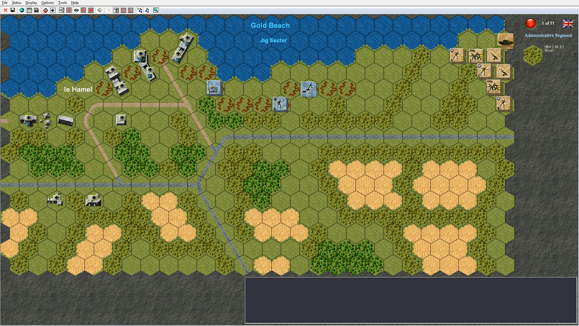Expand the Status menu
This screenshot has height=326, width=579.
17,3
